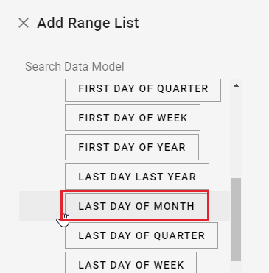Screen dimensions: 269x273
Task: Click the gray scrollbar thumb
Action: coord(236,219)
